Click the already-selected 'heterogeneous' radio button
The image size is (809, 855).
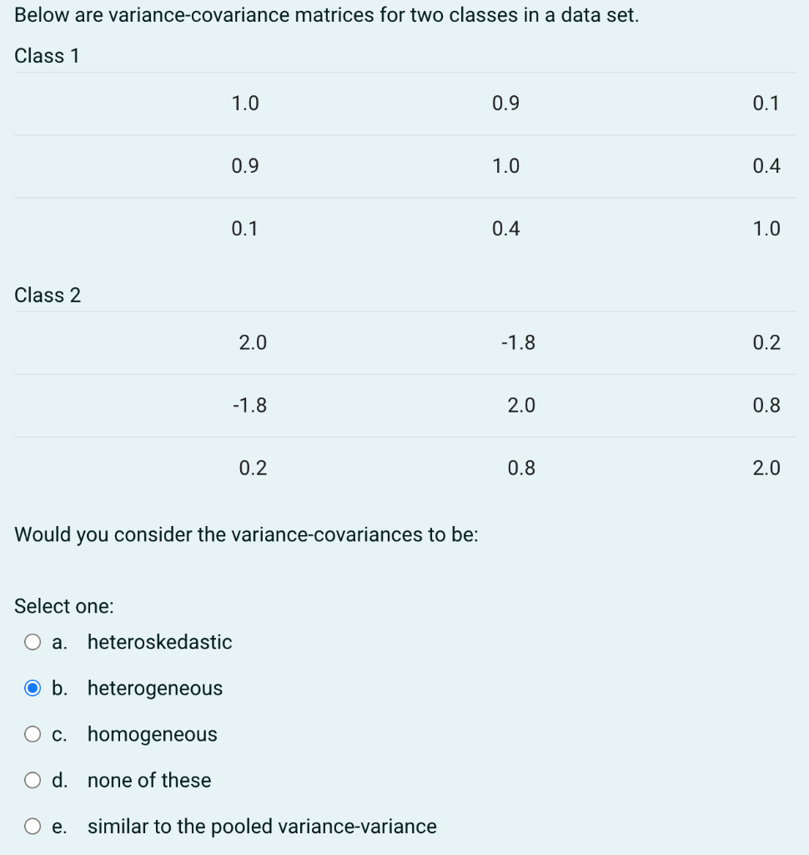pyautogui.click(x=33, y=688)
